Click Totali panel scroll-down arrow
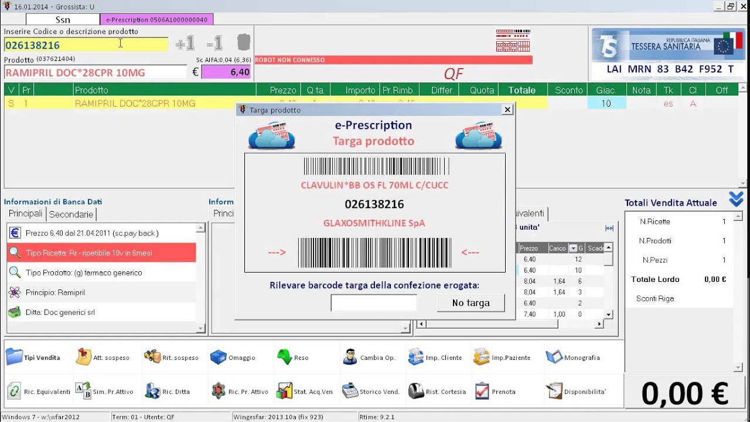The image size is (750, 422). tap(738, 367)
